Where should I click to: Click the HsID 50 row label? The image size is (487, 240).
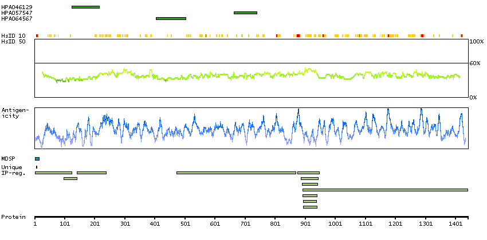(x=13, y=42)
